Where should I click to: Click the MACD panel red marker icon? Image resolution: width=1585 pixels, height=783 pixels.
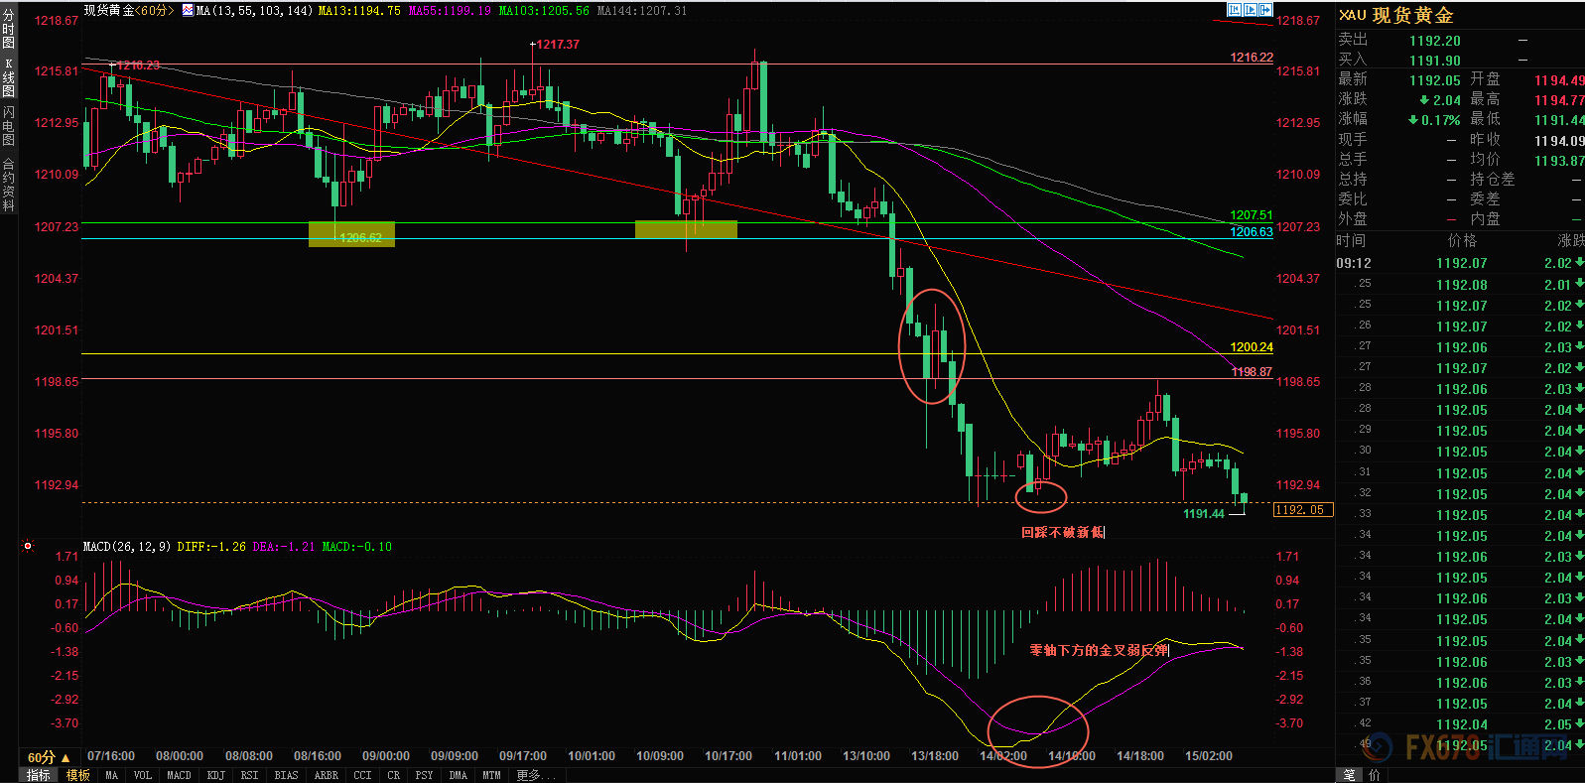point(28,546)
